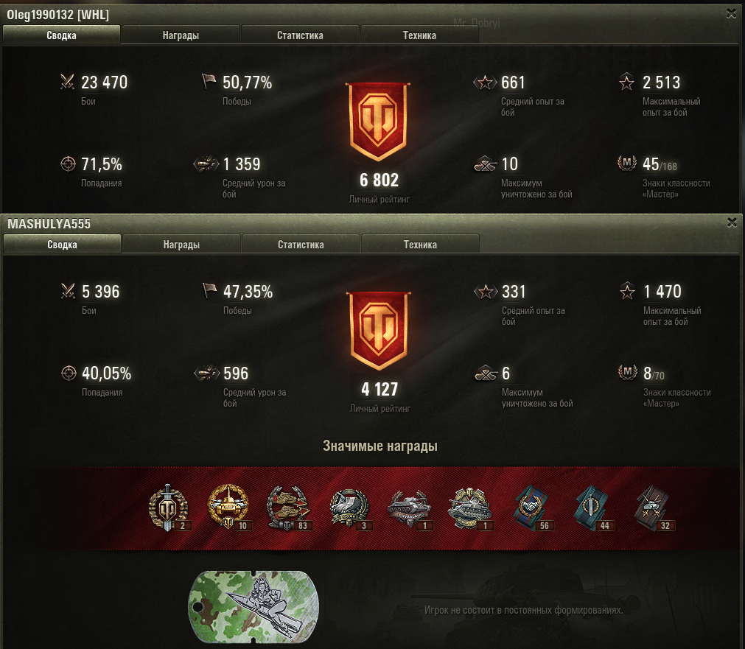The height and width of the screenshot is (649, 745).
Task: Click the gold tank medal with count 10
Action: pyautogui.click(x=228, y=508)
